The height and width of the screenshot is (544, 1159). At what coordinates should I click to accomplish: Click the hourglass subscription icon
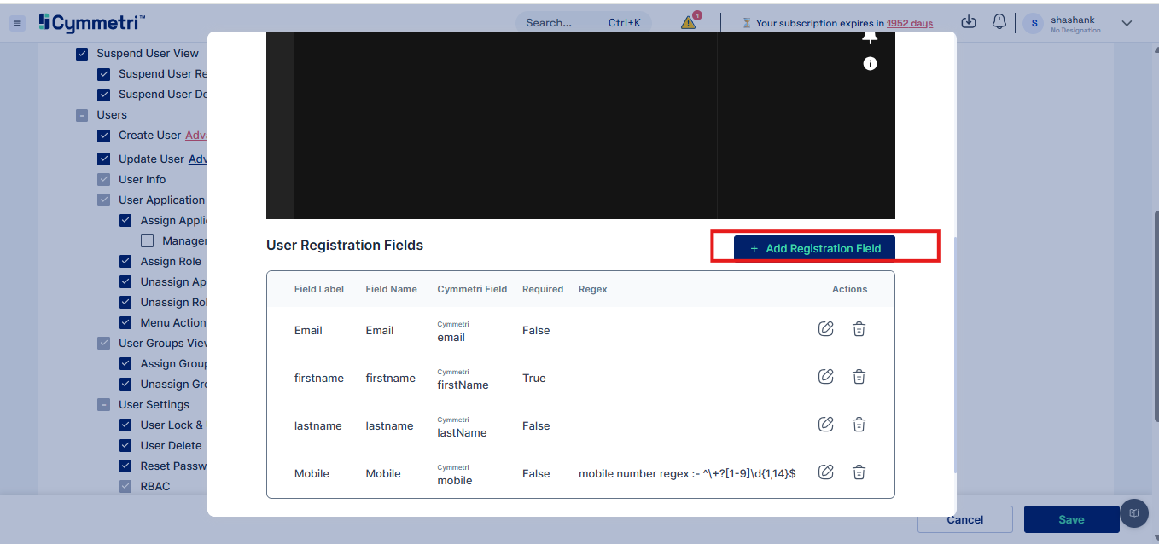click(747, 23)
